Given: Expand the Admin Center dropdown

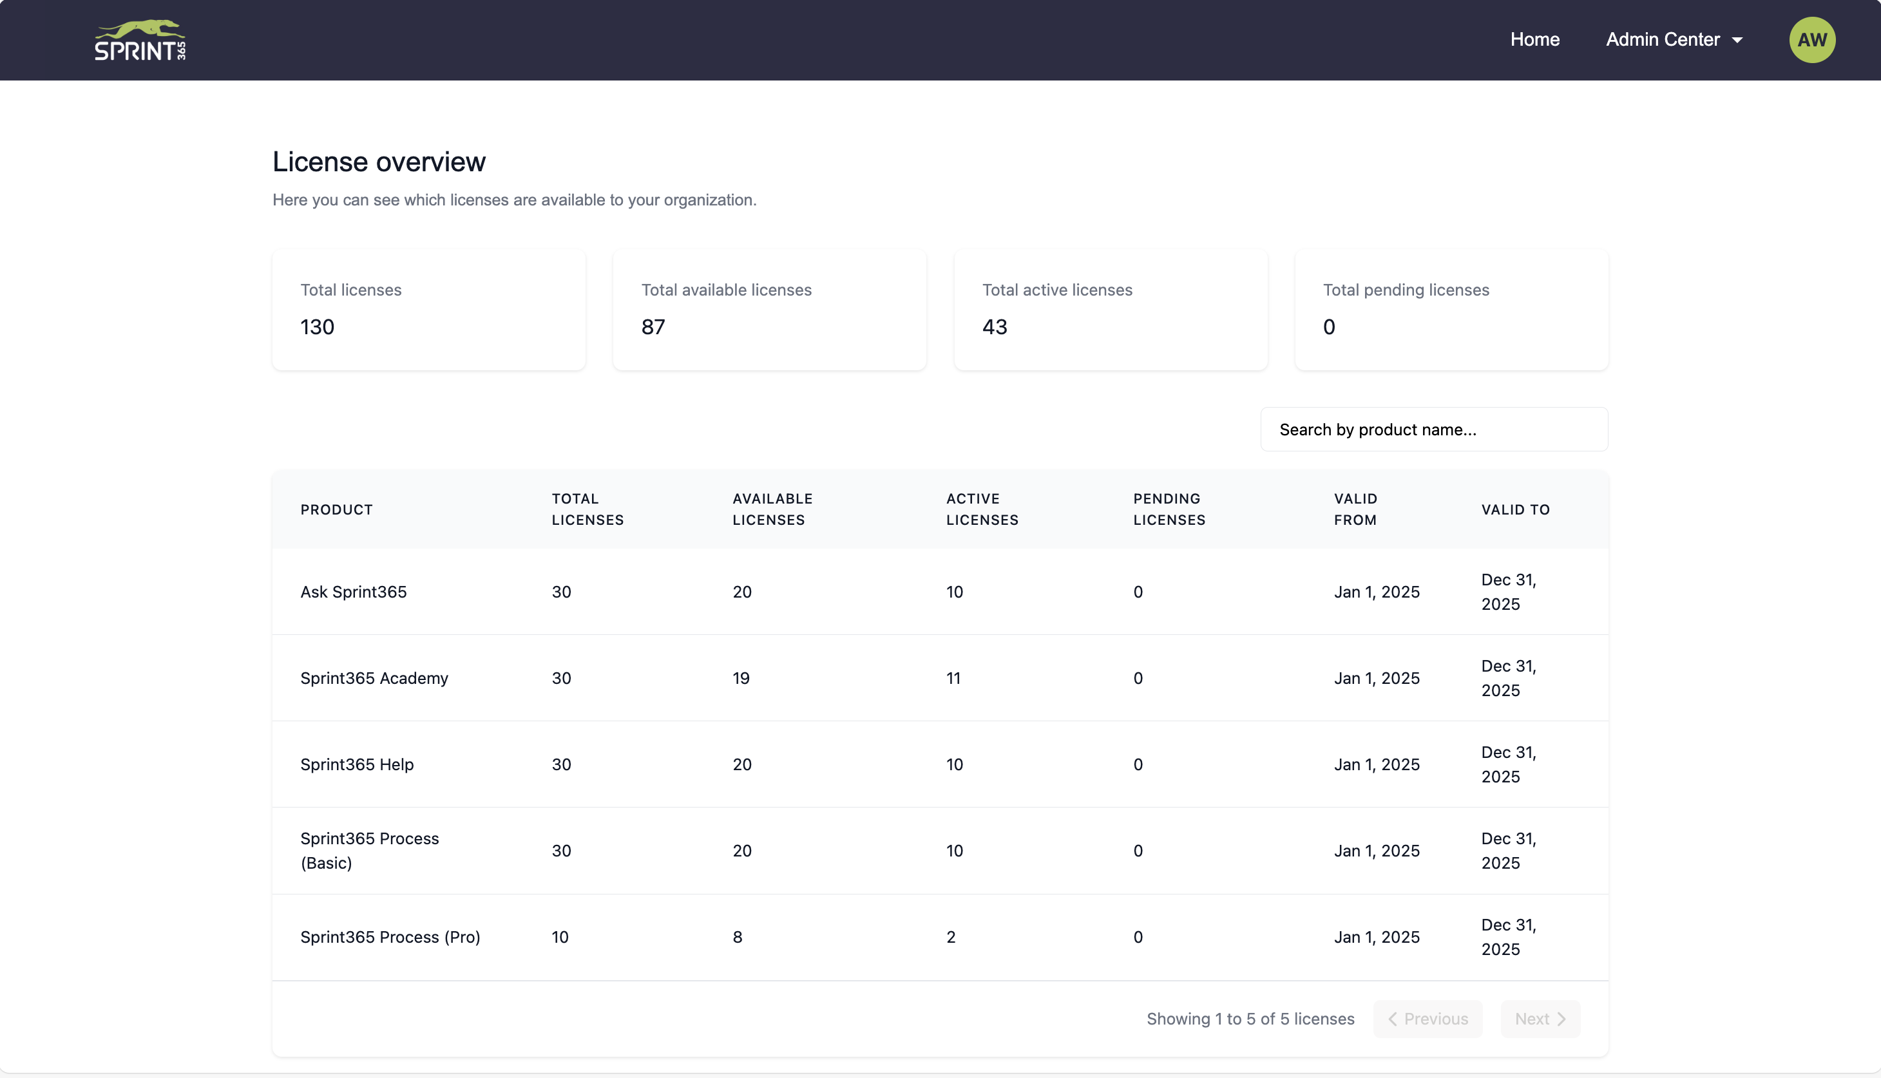Looking at the screenshot, I should click(x=1674, y=40).
